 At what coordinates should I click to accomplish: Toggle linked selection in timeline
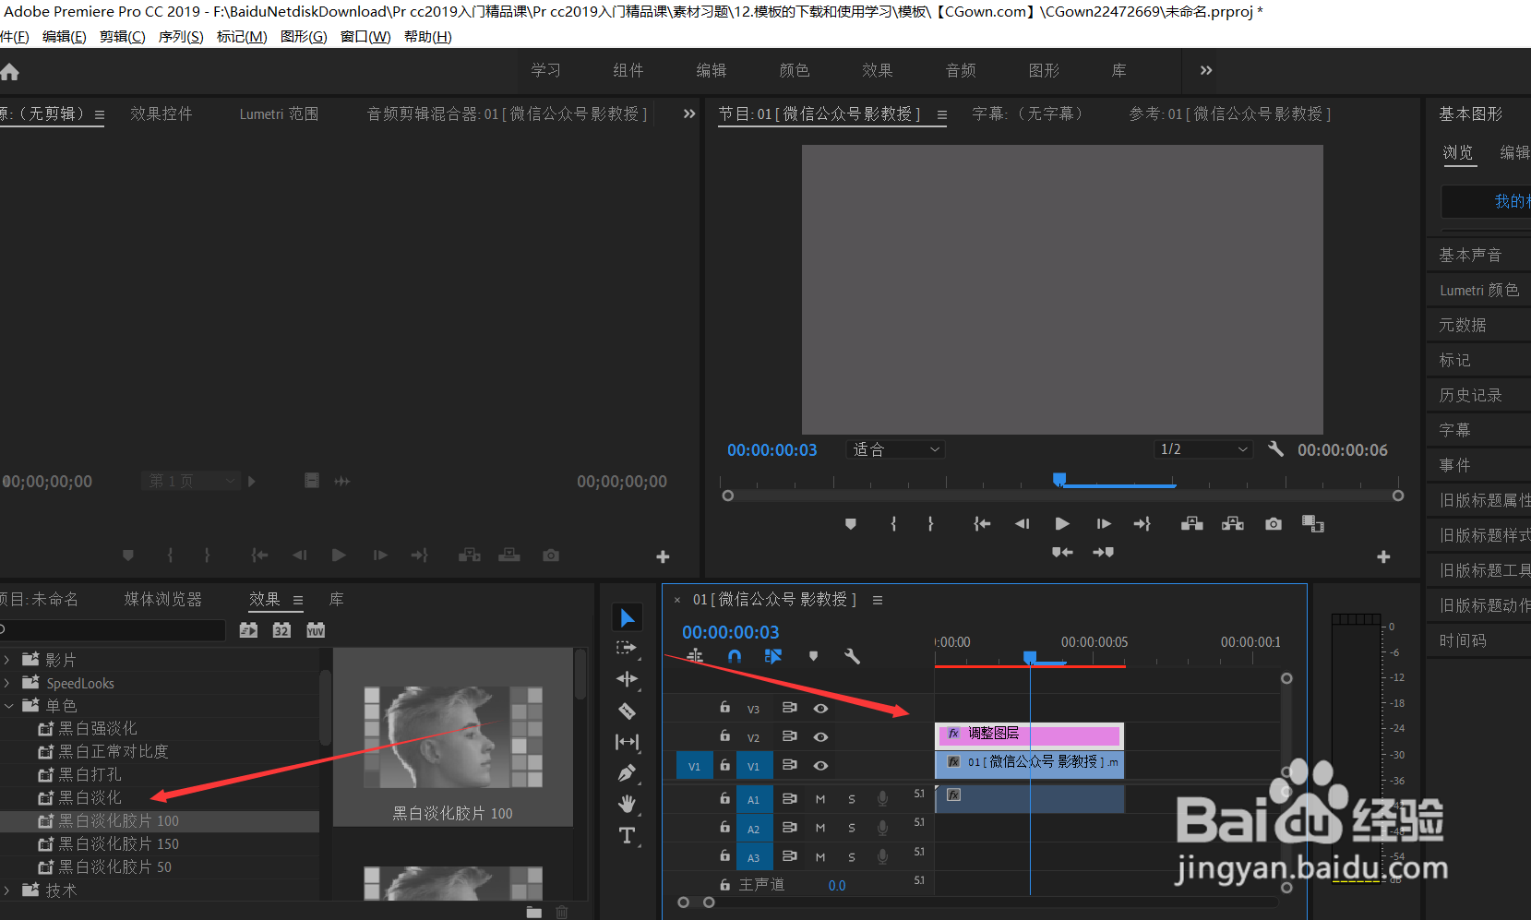tap(773, 656)
